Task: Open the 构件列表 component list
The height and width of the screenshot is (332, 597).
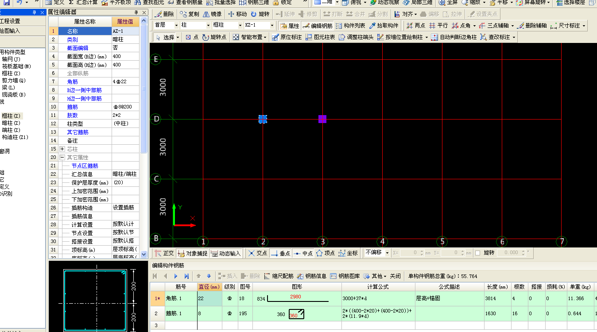Action: click(x=350, y=26)
